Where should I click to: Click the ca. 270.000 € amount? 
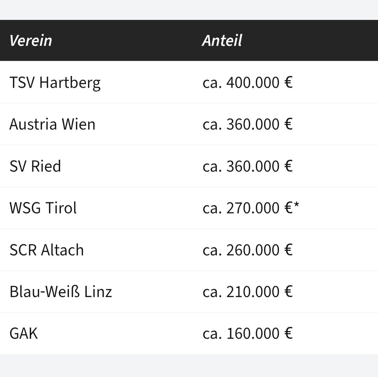tap(247, 208)
